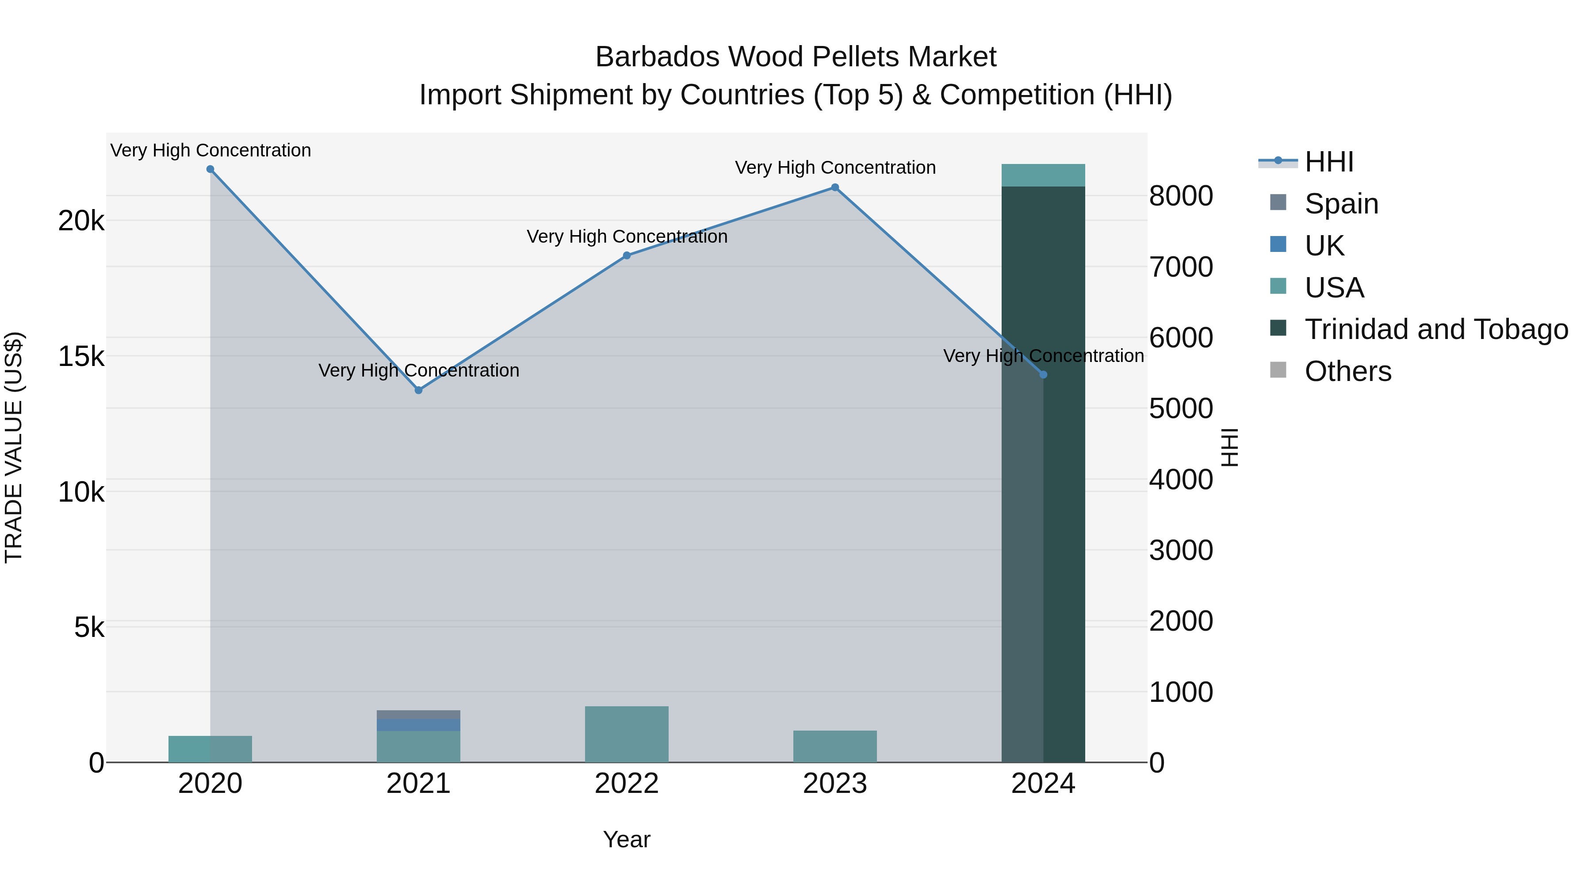Click the 2024 USA bar segment on top
Image resolution: width=1592 pixels, height=895 pixels.
coord(1043,175)
